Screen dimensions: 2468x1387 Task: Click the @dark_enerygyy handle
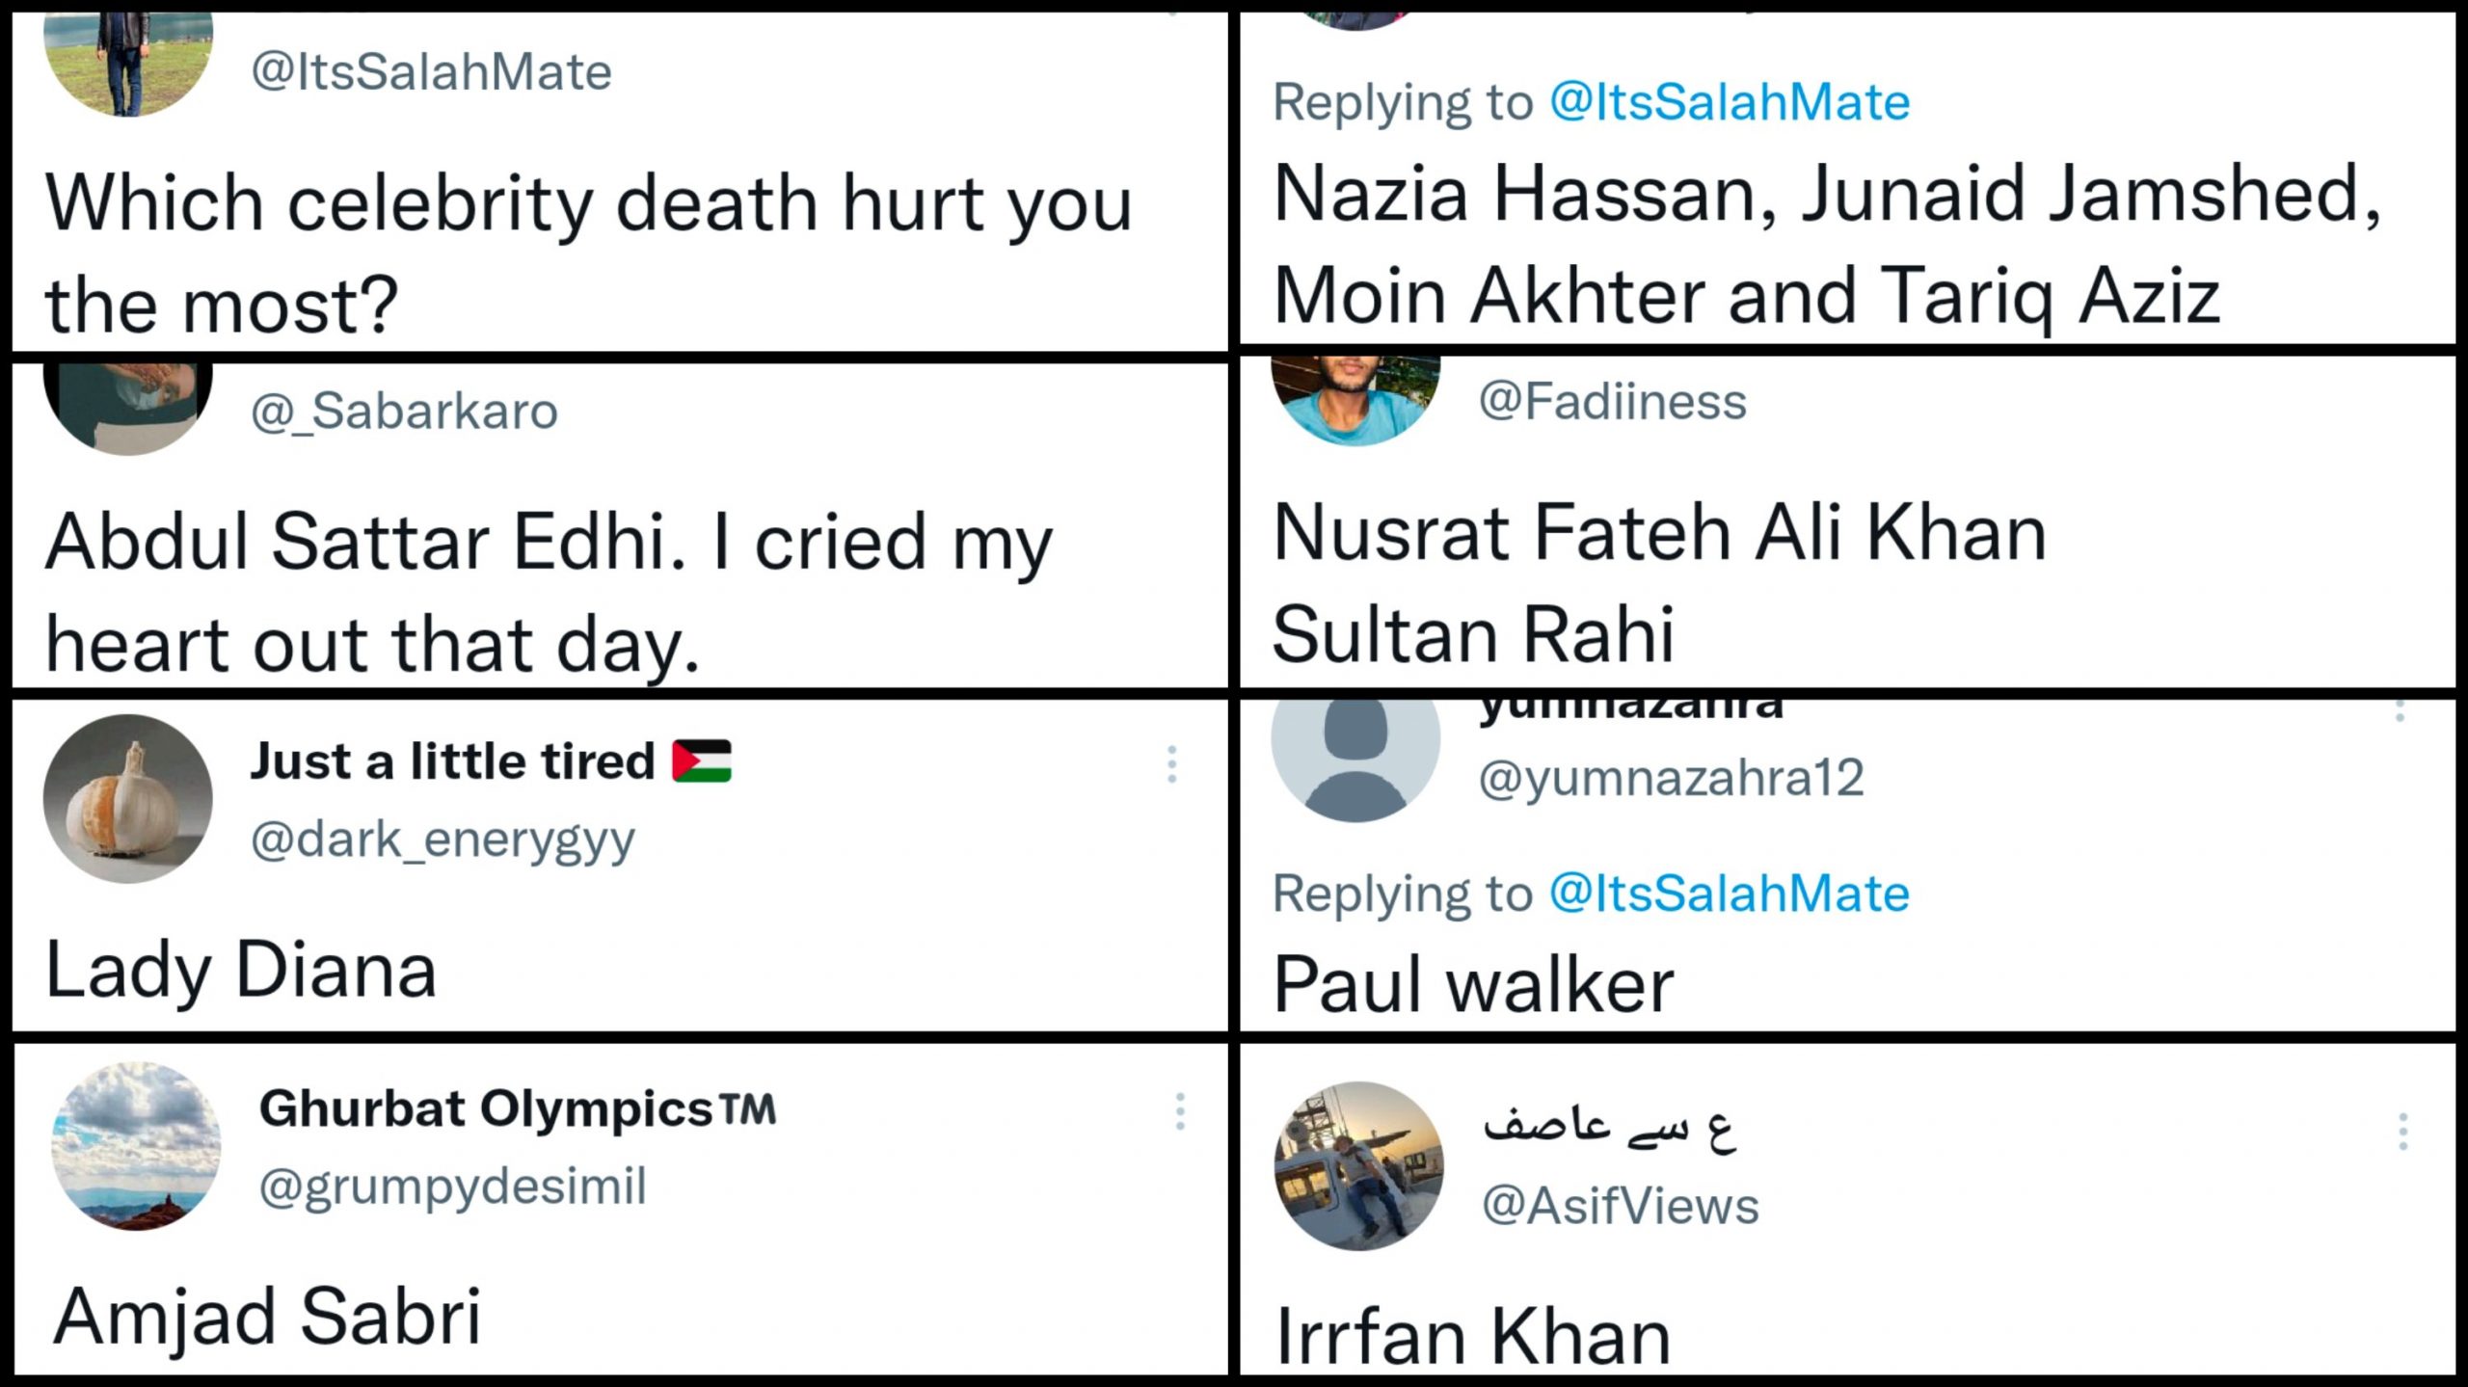click(443, 840)
